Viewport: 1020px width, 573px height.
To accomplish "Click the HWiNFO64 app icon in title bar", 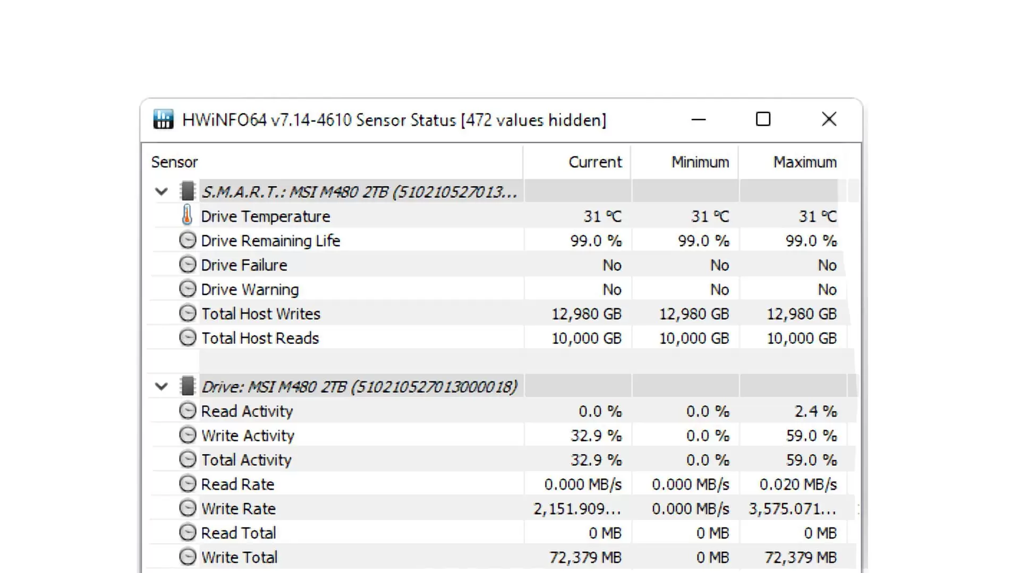I will point(163,119).
